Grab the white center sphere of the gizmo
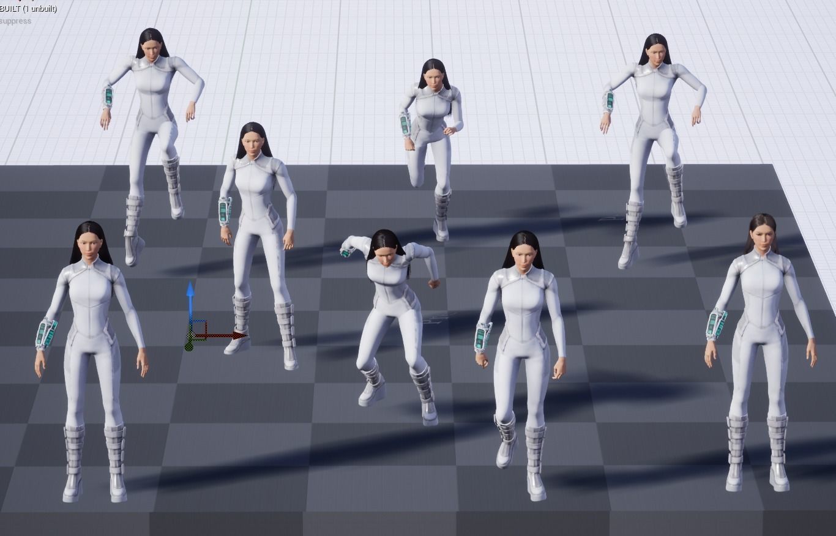Viewport: 836px width, 536px height. pyautogui.click(x=191, y=335)
